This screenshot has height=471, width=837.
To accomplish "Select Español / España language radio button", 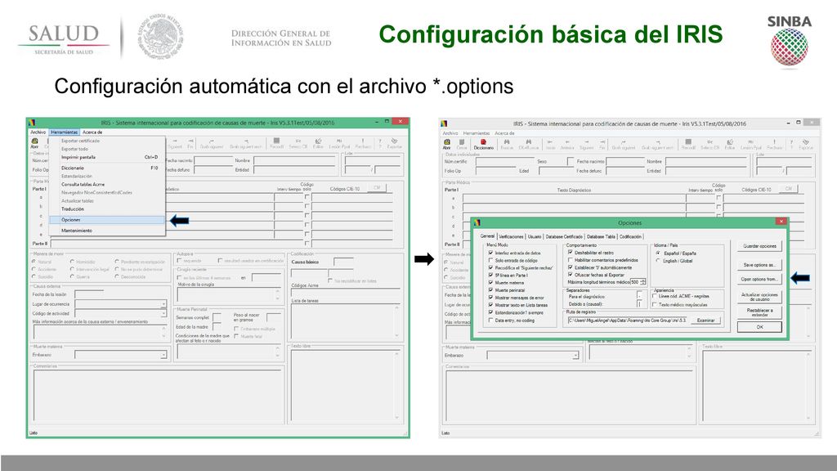I will [658, 253].
